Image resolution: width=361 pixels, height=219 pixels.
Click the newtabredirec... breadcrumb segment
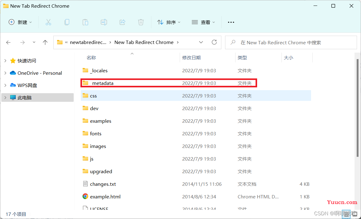(88, 42)
